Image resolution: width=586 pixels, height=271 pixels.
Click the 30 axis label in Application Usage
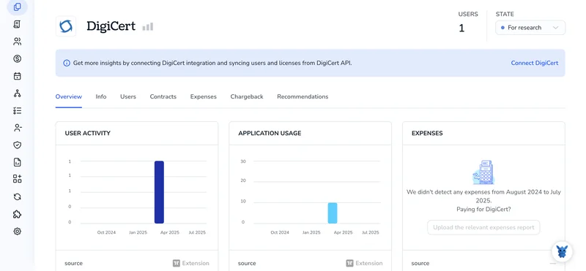(x=243, y=161)
